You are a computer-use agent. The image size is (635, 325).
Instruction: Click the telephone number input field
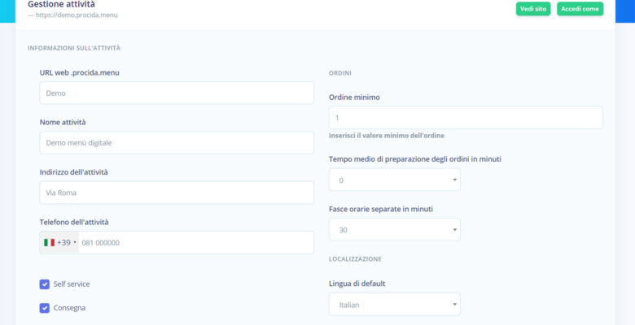pyautogui.click(x=195, y=242)
